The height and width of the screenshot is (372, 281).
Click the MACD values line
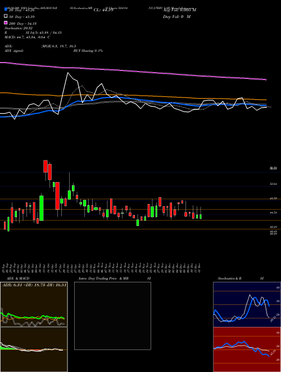click(x=27, y=37)
